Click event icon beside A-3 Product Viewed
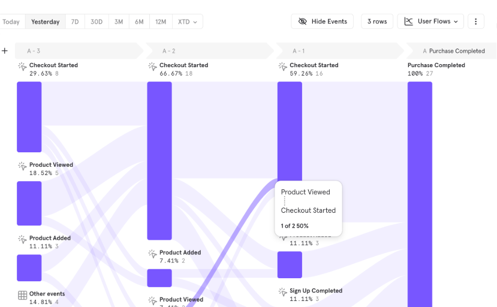This screenshot has width=497, height=307. pos(22,166)
